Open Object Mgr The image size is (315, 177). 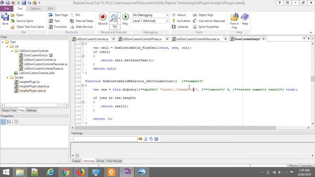coord(203,15)
